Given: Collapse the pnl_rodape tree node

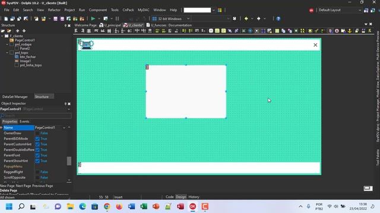Looking at the screenshot, I should point(7,44).
